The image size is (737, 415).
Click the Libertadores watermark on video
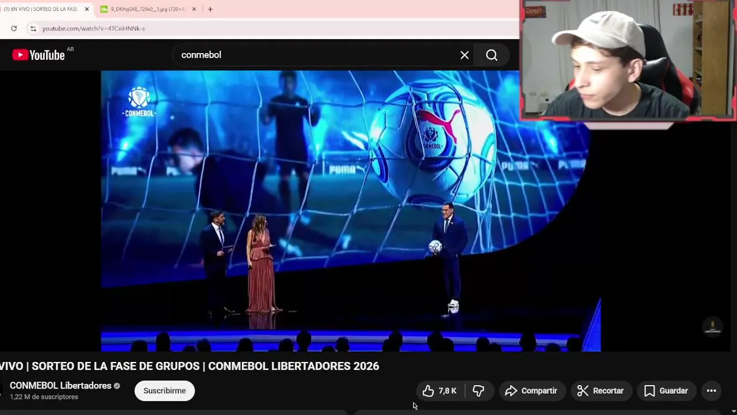pos(713,327)
